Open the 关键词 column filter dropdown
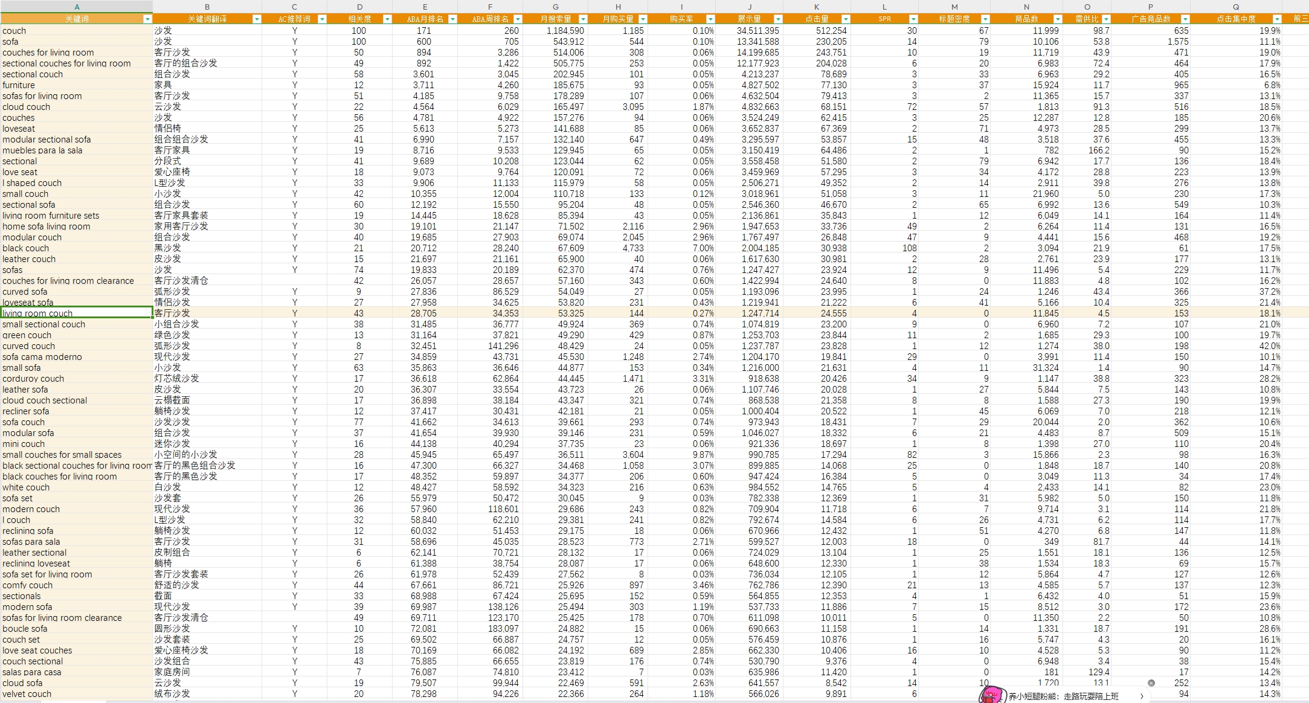The image size is (1309, 703). point(147,19)
